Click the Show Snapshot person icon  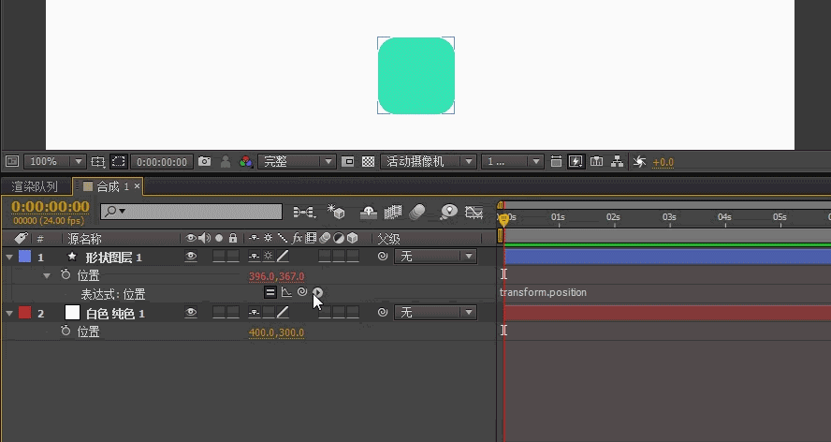(226, 161)
